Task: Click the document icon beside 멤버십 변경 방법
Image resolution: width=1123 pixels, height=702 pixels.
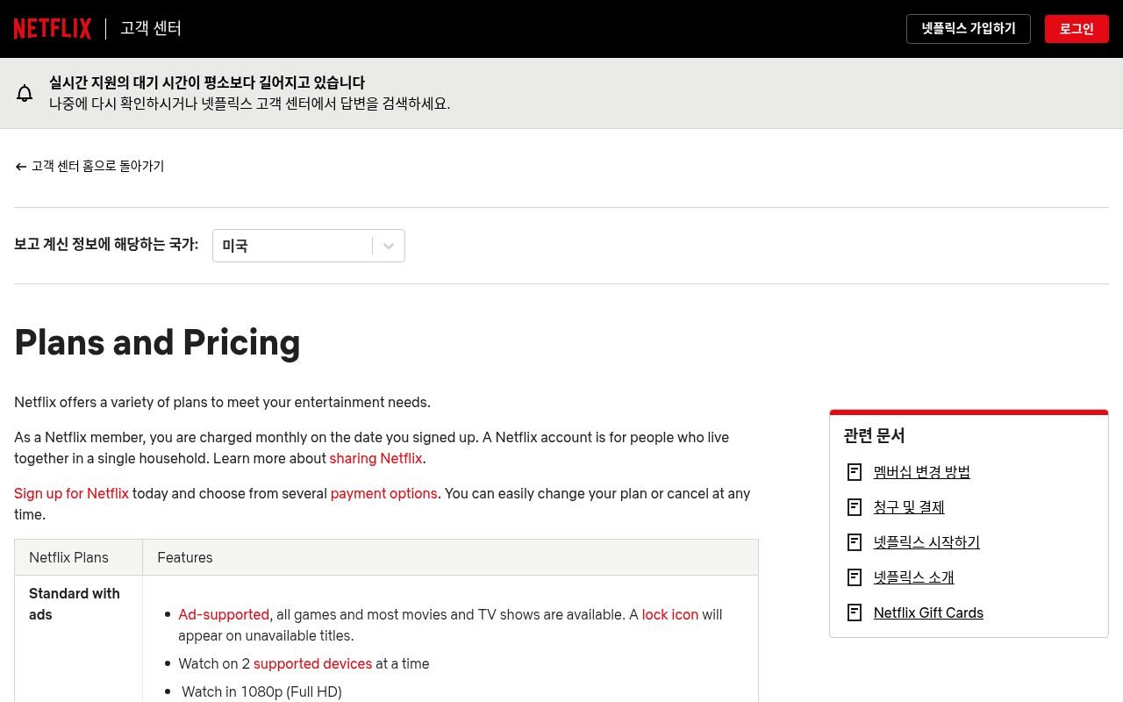Action: click(x=855, y=472)
